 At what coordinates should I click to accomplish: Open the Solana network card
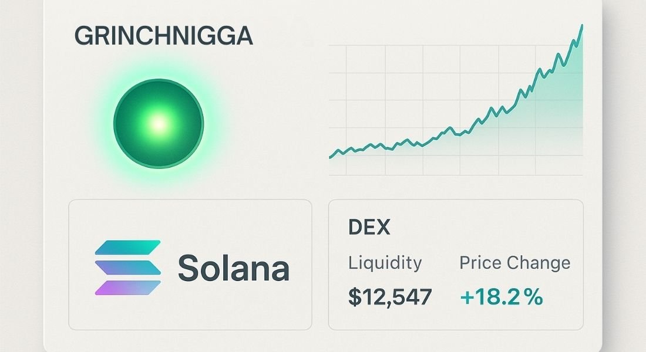point(190,265)
